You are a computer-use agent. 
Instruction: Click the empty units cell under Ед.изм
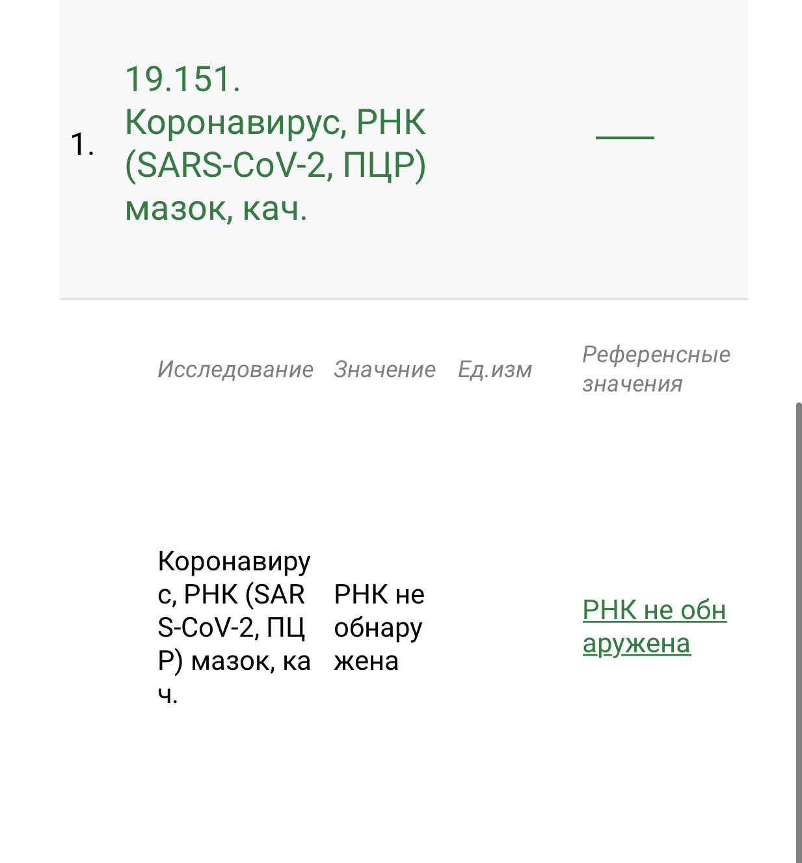tap(495, 627)
